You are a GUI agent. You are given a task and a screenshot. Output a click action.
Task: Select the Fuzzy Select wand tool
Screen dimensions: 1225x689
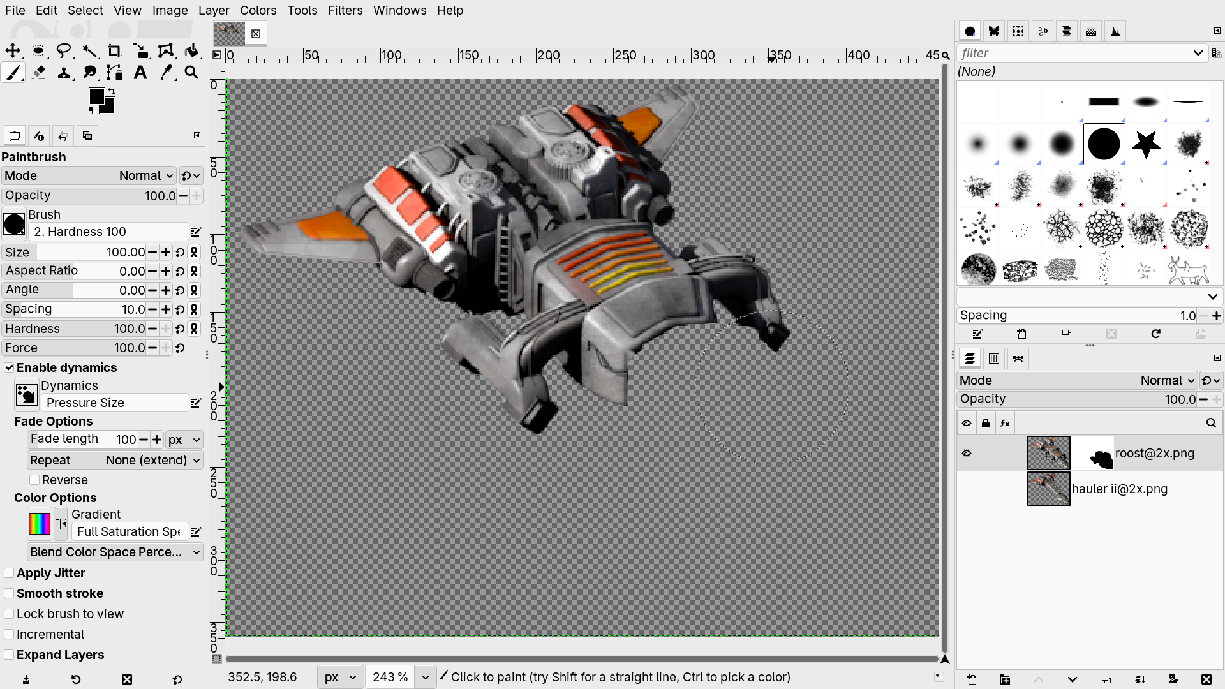point(89,51)
